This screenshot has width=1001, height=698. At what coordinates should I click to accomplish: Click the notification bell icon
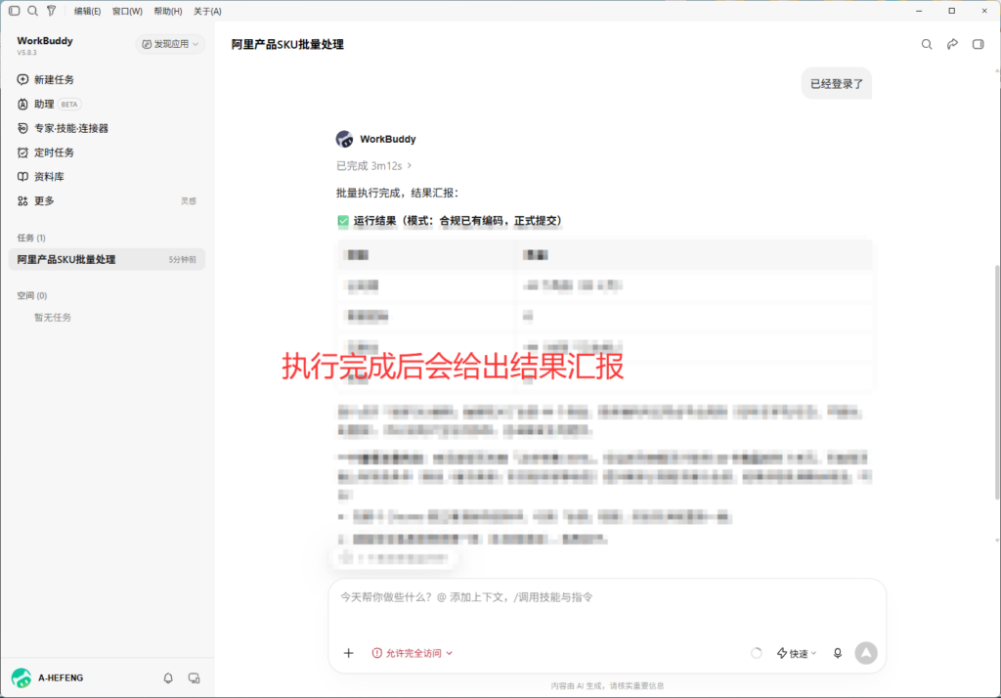[168, 677]
